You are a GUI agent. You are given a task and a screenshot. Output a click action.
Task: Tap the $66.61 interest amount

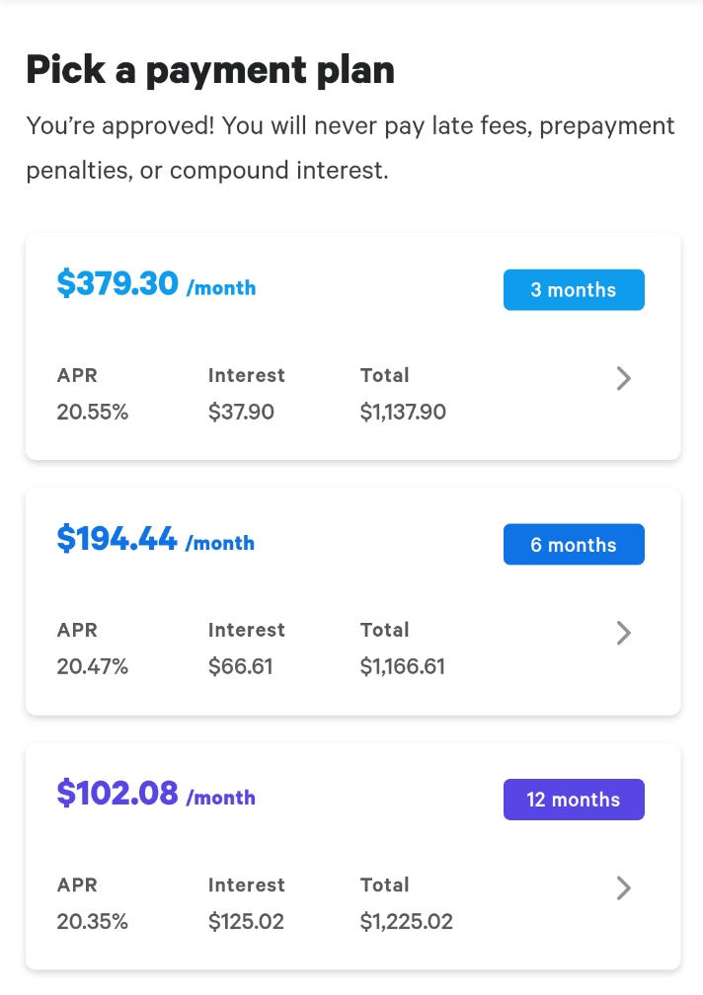click(241, 667)
